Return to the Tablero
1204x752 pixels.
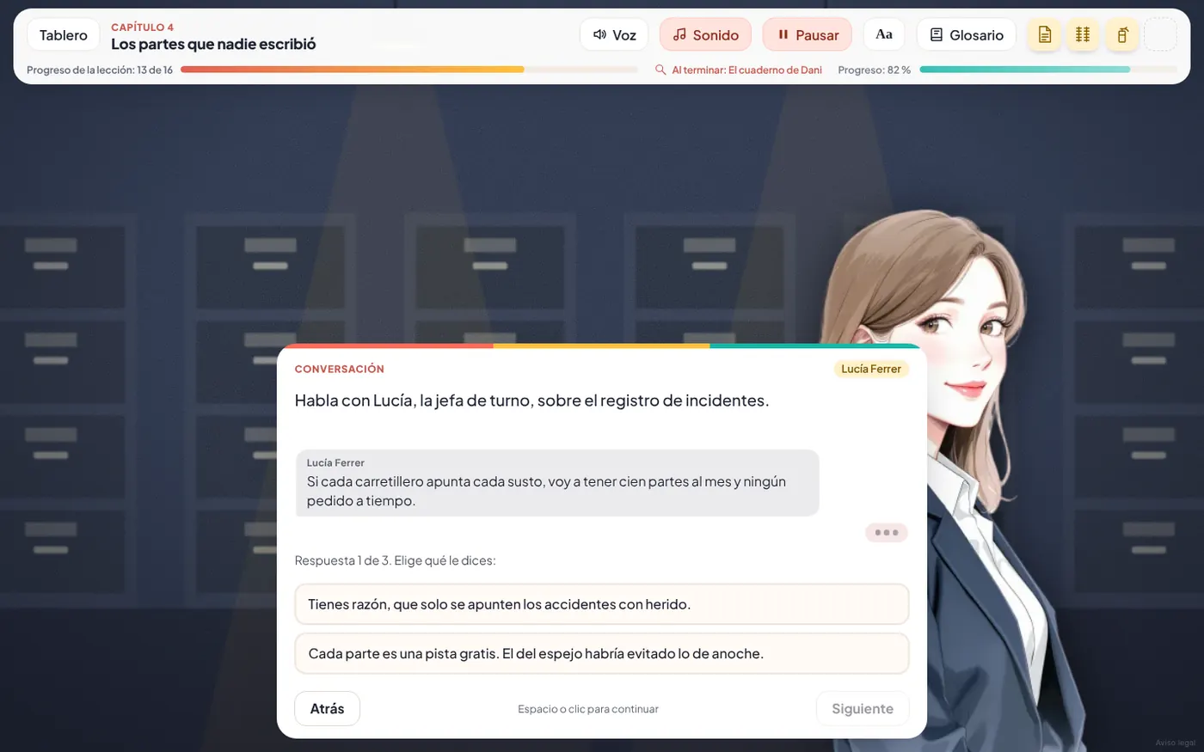[x=64, y=34]
